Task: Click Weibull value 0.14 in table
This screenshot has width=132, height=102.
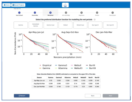Action: [x=76, y=83]
